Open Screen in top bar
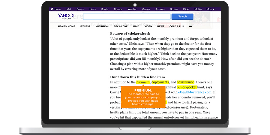This screenshot has width=270, height=135. coord(174,9)
